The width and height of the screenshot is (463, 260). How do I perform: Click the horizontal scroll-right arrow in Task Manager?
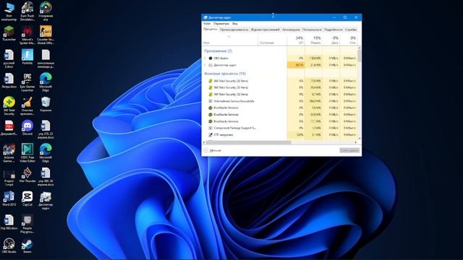click(x=356, y=142)
